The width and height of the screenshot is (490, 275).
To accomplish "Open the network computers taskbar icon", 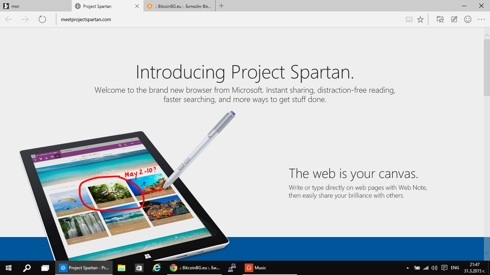I will coord(232,268).
